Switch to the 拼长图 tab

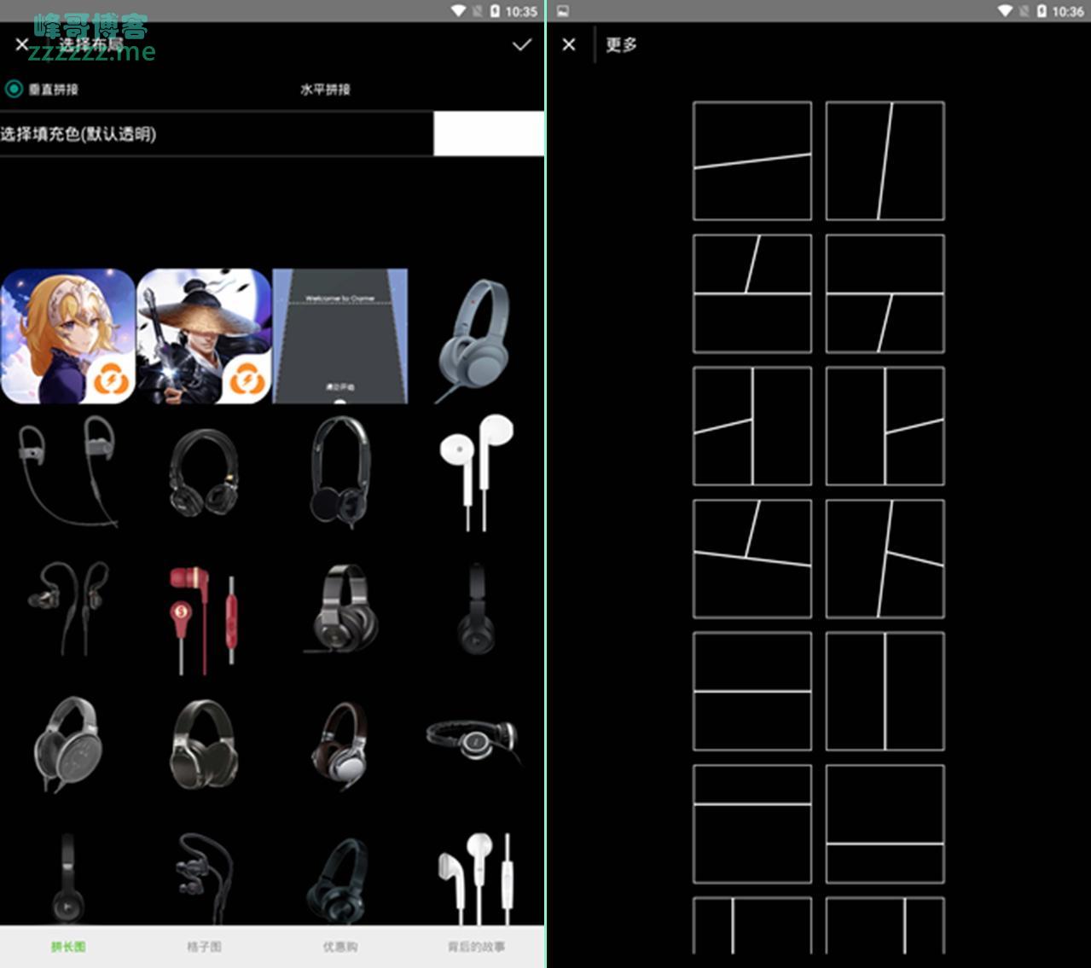click(x=68, y=947)
